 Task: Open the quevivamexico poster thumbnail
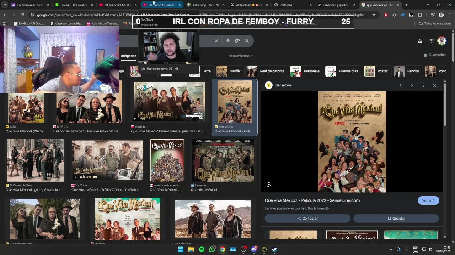pyautogui.click(x=167, y=160)
